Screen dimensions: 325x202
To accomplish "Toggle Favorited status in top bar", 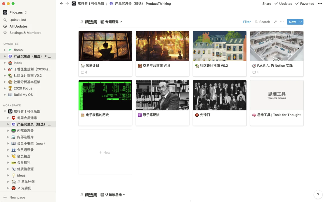I will click(x=305, y=4).
